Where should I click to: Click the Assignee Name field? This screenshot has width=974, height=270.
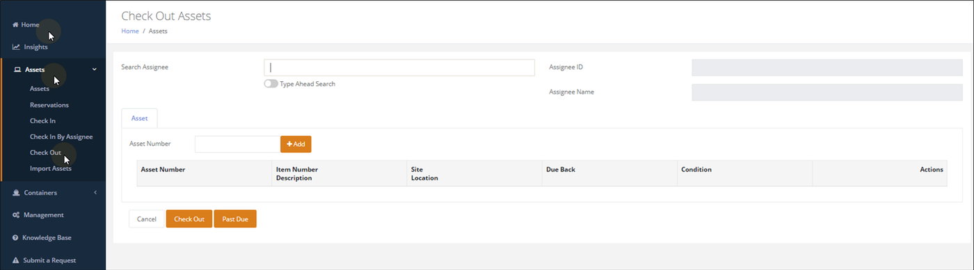point(827,92)
